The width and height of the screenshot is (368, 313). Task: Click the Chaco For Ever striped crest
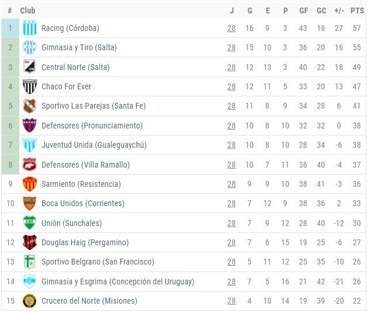tap(30, 86)
